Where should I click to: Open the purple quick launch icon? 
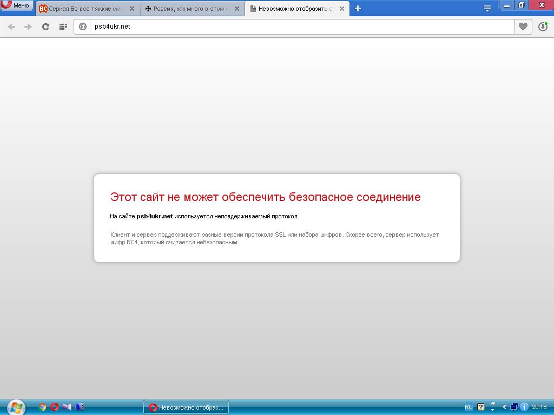[x=67, y=407]
